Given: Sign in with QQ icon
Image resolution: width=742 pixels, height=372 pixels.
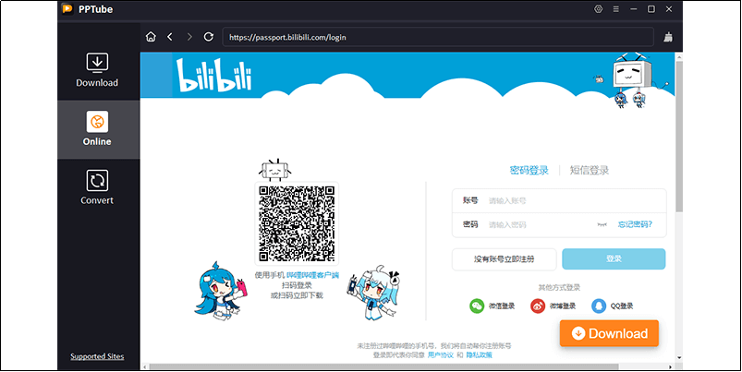Looking at the screenshot, I should 599,306.
